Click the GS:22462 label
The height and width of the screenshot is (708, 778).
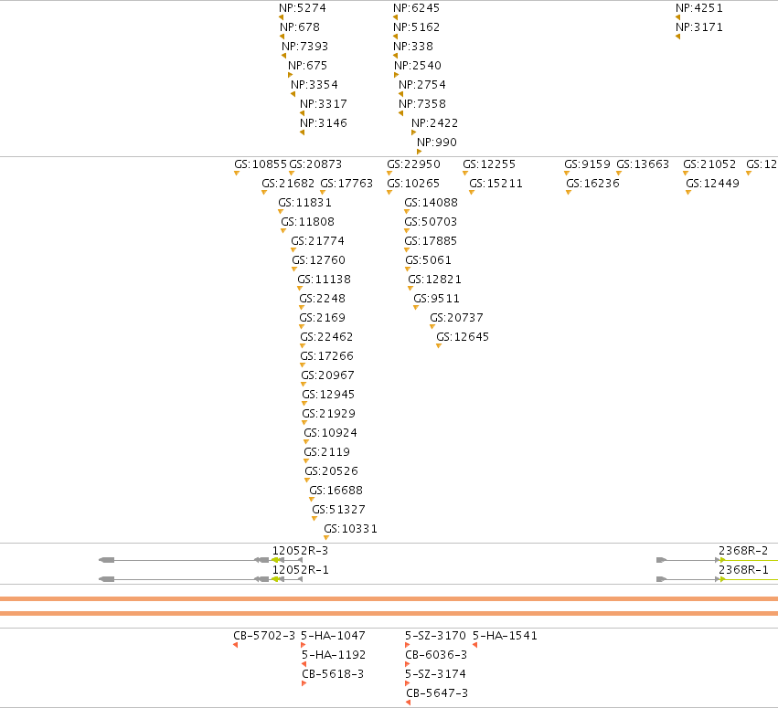[326, 337]
